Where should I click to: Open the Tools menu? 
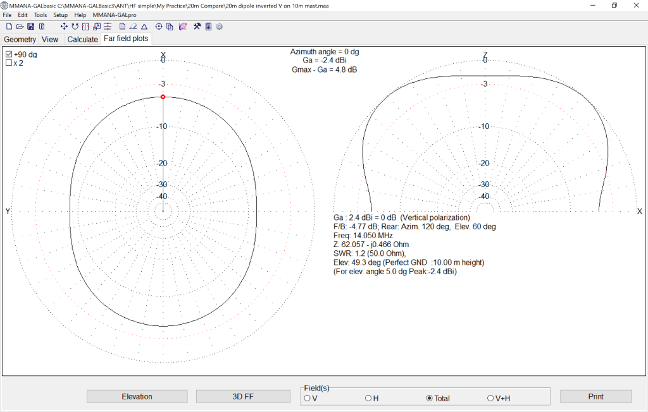(x=40, y=15)
